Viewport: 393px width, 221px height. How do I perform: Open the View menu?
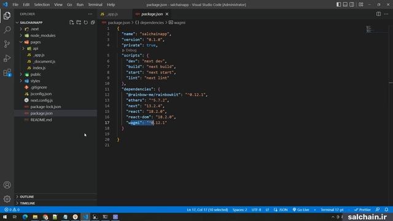coord(58,4)
